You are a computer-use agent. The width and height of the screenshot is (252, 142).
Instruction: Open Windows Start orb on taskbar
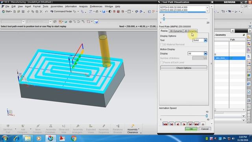[5, 138]
